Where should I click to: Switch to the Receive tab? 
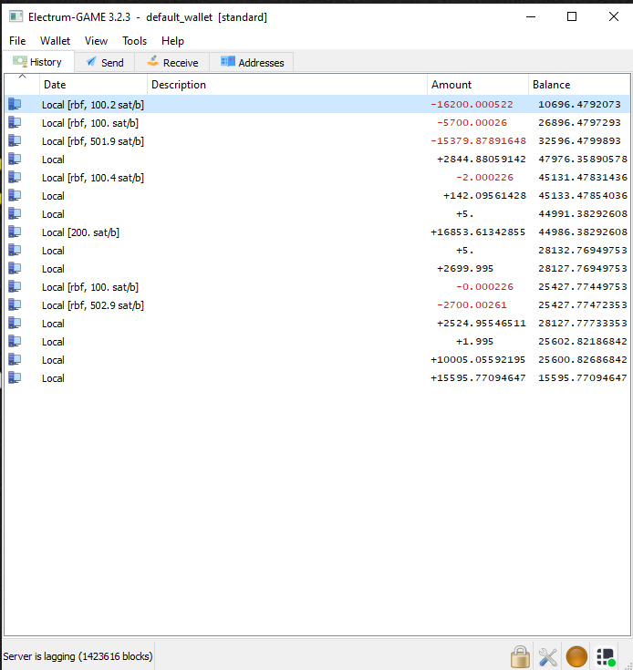click(172, 62)
